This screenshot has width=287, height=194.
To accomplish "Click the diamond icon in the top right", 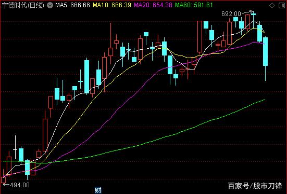I will (x=272, y=6).
